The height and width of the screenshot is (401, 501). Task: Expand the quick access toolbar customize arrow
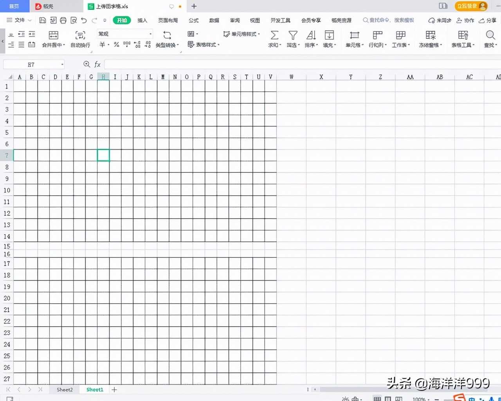(x=105, y=20)
